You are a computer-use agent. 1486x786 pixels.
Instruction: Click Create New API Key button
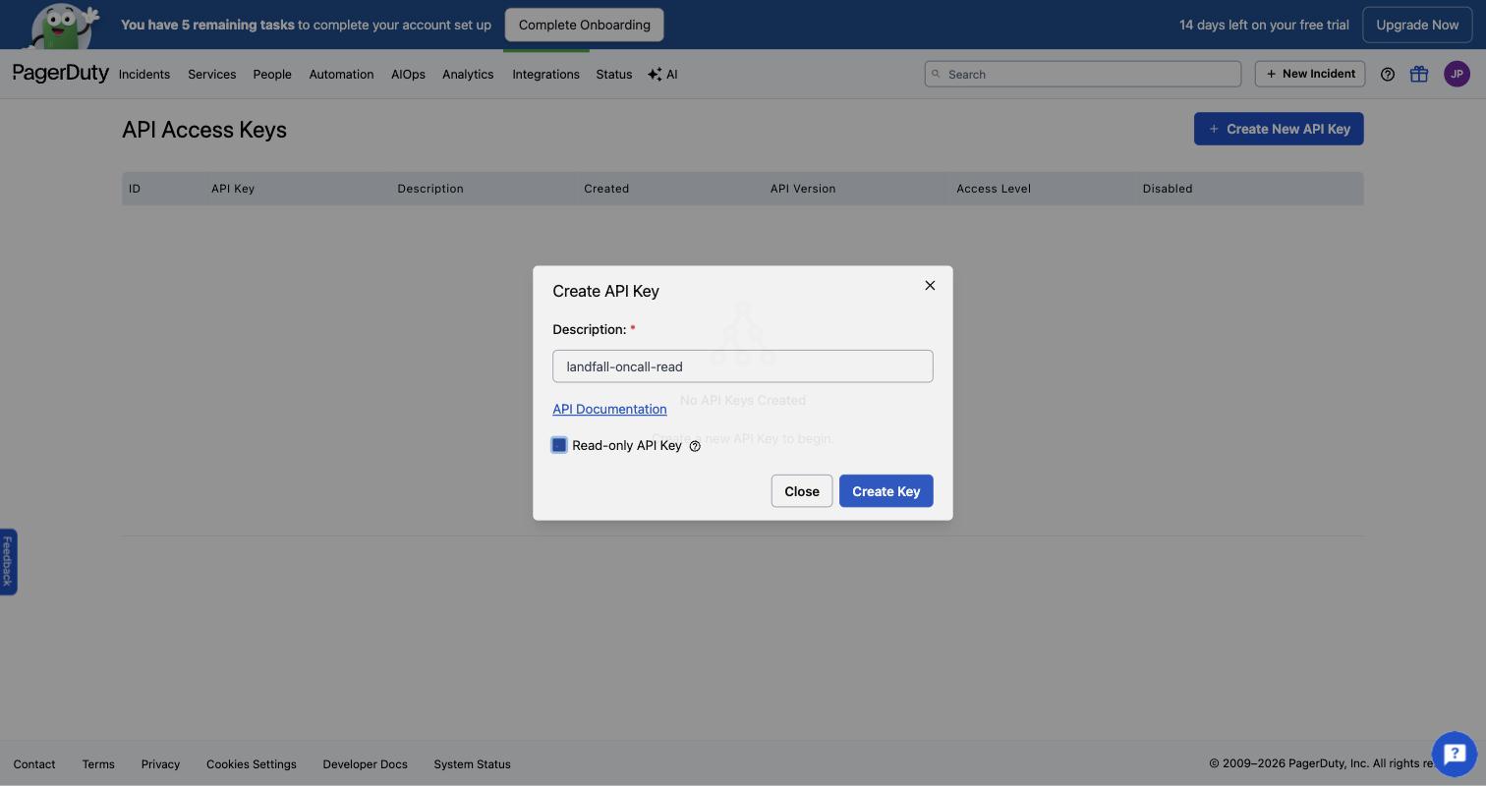[x=1279, y=129]
